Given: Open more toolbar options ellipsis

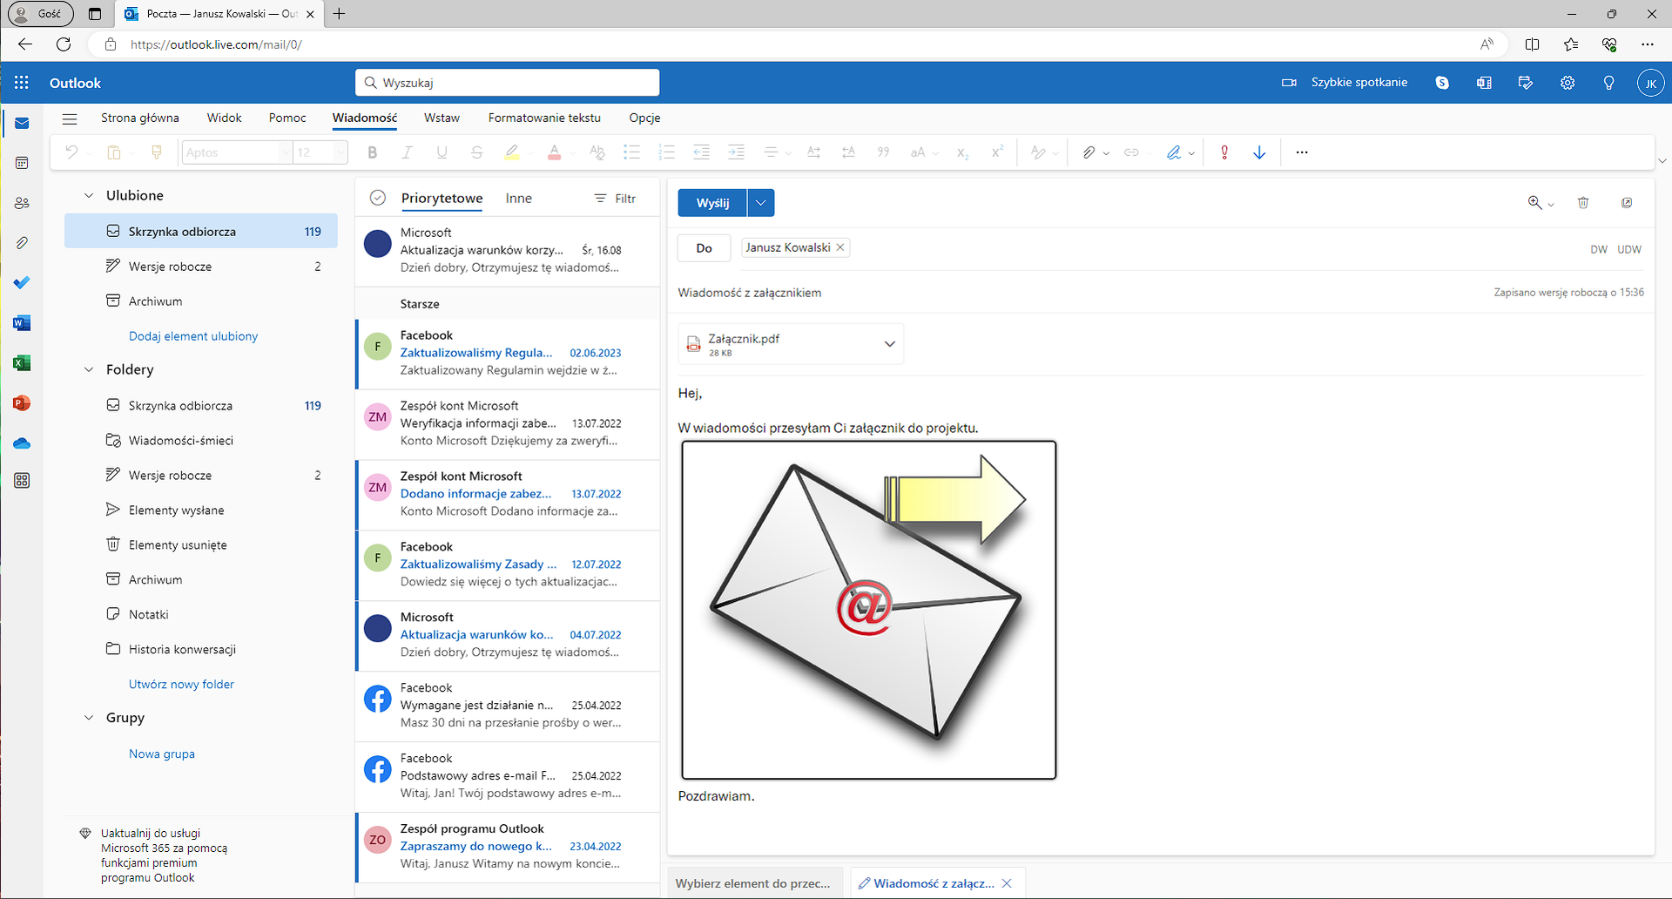Looking at the screenshot, I should pos(1302,152).
